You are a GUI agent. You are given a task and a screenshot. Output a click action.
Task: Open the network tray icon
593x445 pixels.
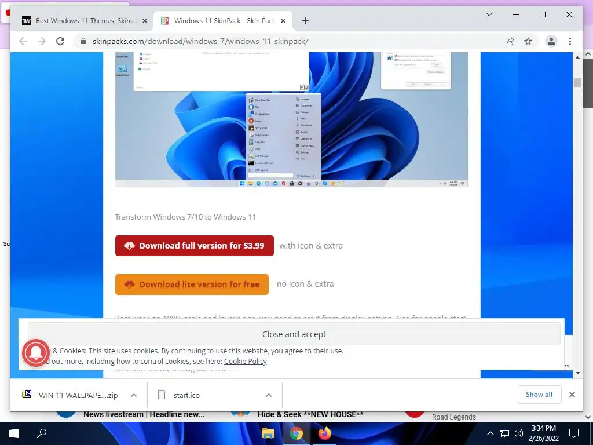tap(504, 433)
